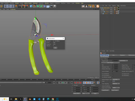The image size is (135, 101).
Task: Toggle visibility dots of the second object row
Action: pos(112,10)
